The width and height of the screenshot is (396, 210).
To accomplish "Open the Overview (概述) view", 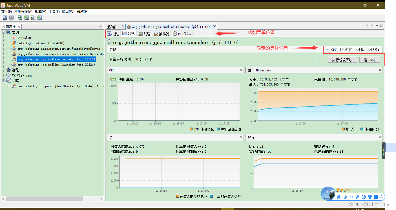I will 114,33.
